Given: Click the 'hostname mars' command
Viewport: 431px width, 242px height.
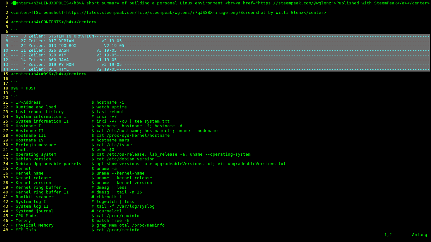Looking at the screenshot, I should click(113, 140).
